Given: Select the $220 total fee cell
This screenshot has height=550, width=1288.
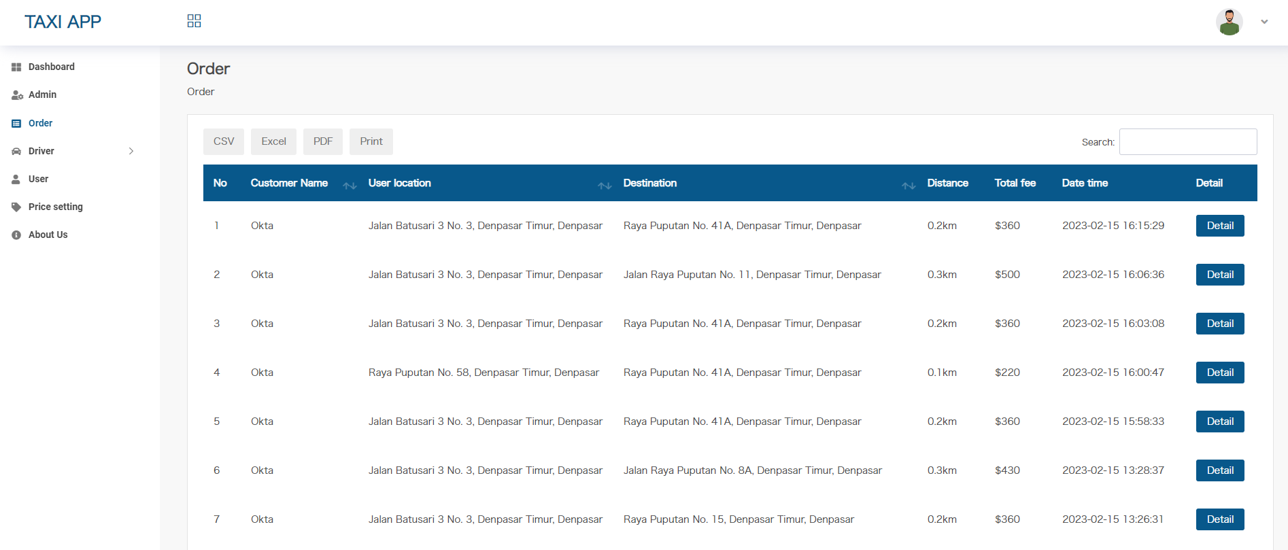Looking at the screenshot, I should [1007, 373].
